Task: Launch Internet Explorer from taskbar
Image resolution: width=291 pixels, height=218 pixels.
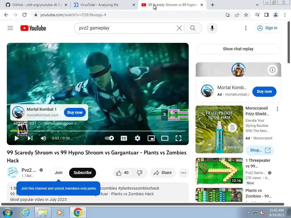Action: 25,212
